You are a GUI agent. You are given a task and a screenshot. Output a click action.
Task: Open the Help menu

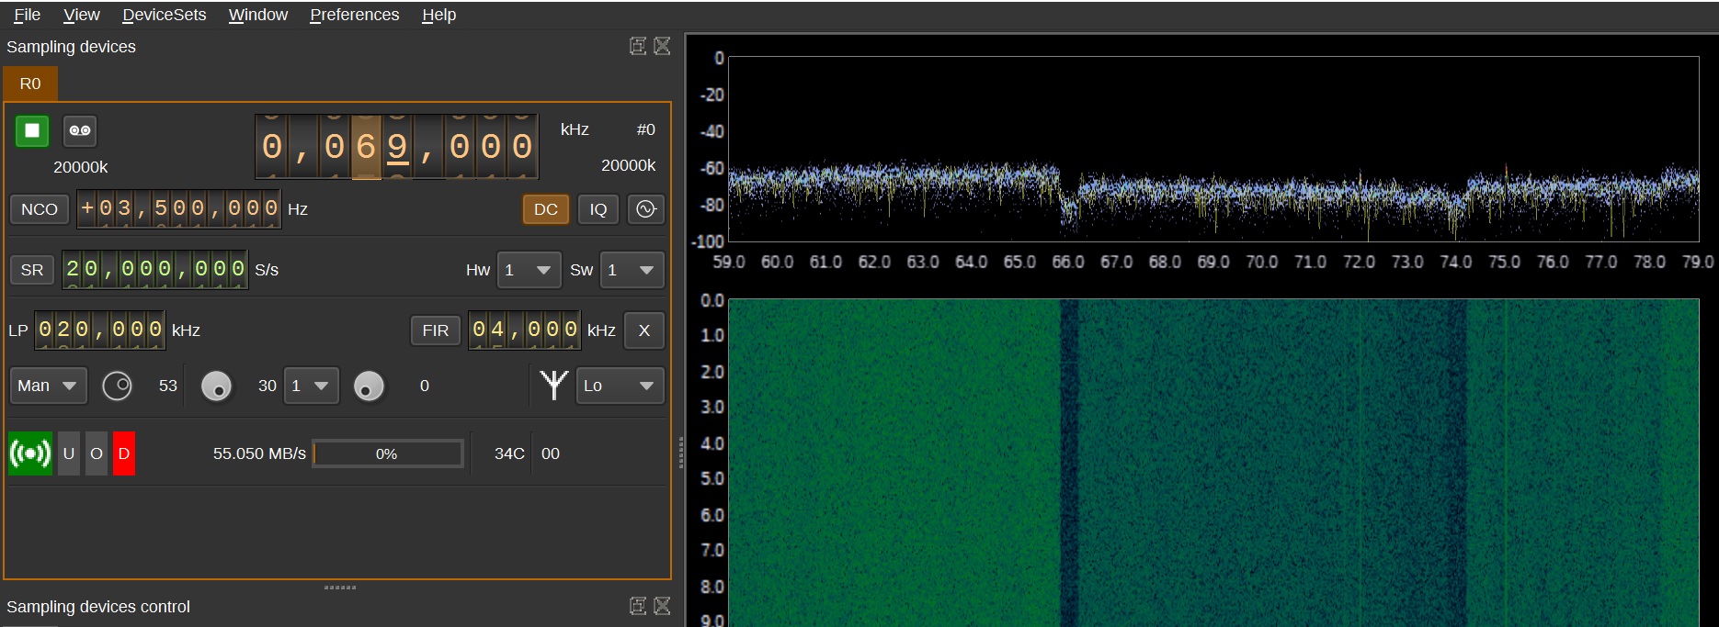pyautogui.click(x=439, y=15)
